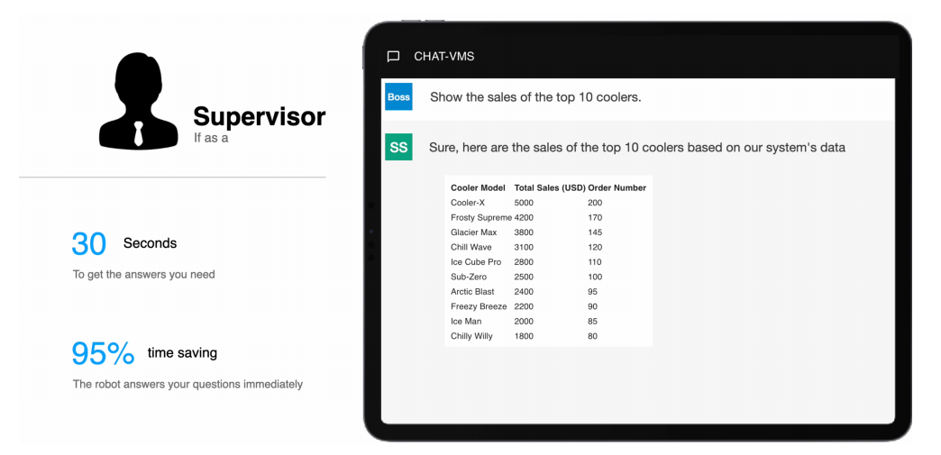Click the Boss message about top 10 coolers
Image resolution: width=941 pixels, height=455 pixels.
pos(535,97)
